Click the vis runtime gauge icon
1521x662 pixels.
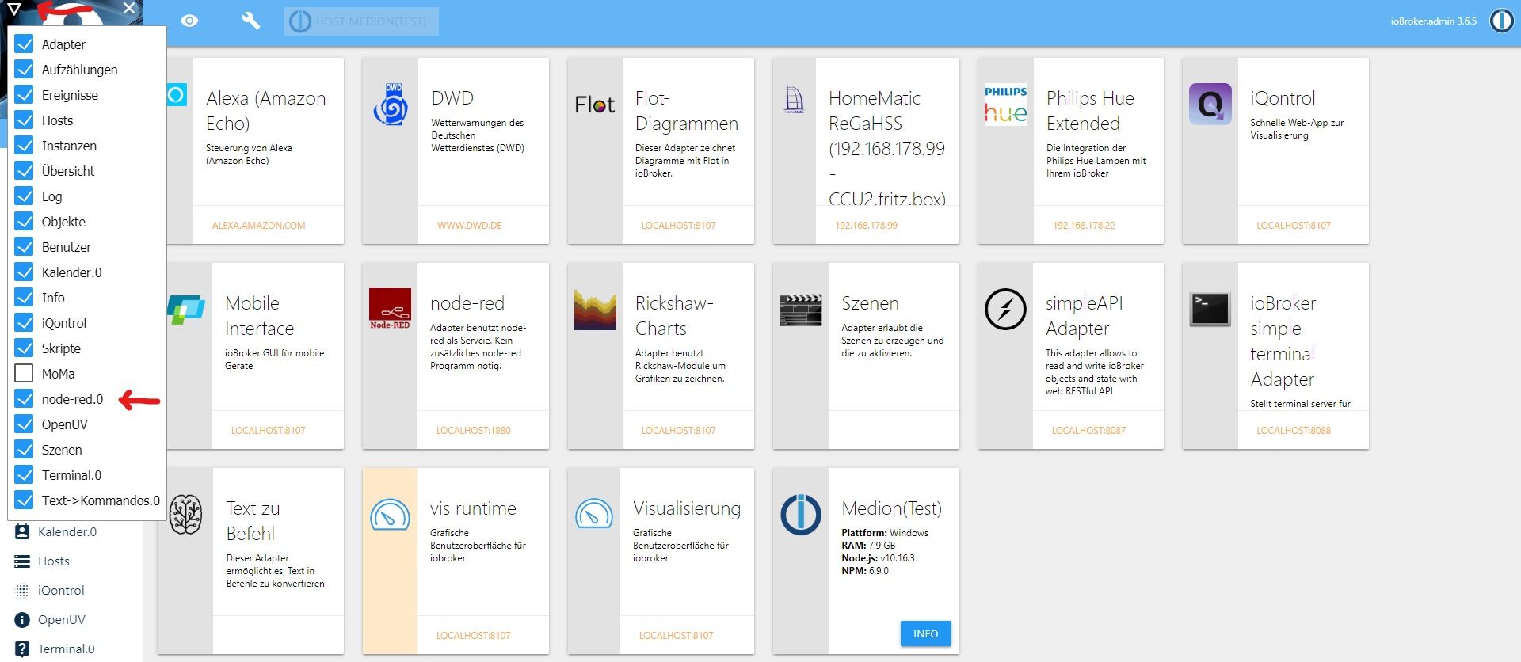click(391, 515)
